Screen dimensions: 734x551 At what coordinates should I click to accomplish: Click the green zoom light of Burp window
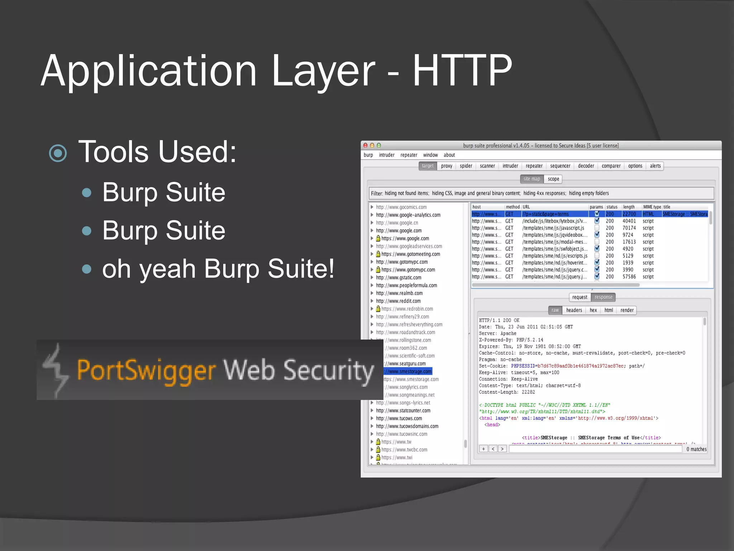click(x=378, y=145)
